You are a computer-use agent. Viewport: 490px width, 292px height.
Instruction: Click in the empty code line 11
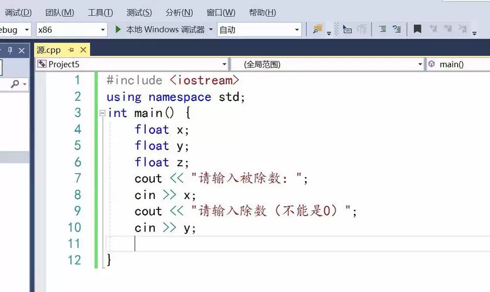pos(245,244)
